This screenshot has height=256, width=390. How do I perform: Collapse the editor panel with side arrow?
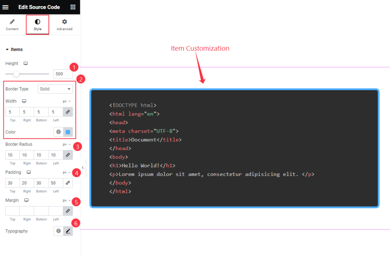click(83, 168)
